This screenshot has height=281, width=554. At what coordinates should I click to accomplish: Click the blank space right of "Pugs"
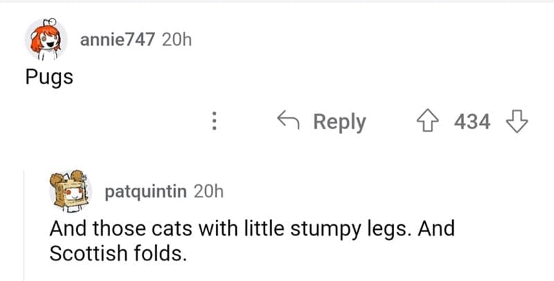(x=277, y=77)
